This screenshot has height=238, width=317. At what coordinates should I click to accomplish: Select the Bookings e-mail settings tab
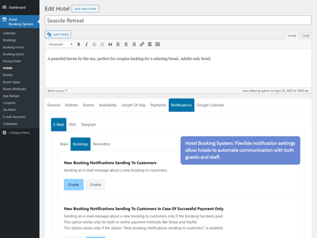(81, 144)
